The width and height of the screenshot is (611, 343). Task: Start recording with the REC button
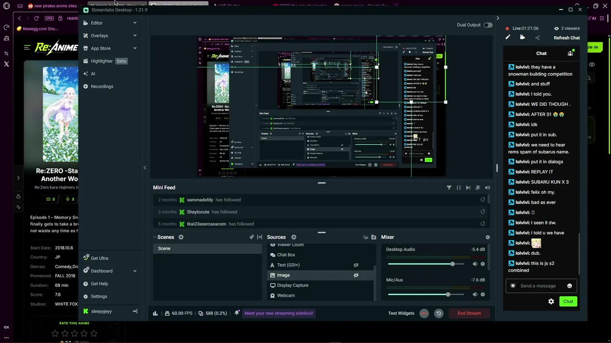tap(424, 313)
